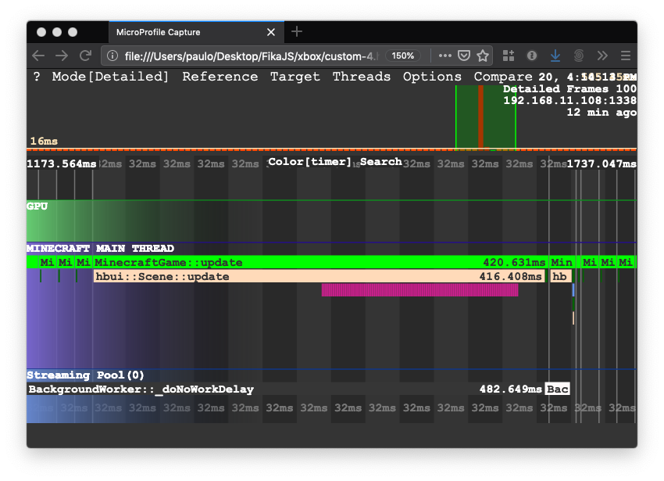The width and height of the screenshot is (664, 481).
Task: Open the extensions grid icon in toolbar
Action: [x=509, y=56]
